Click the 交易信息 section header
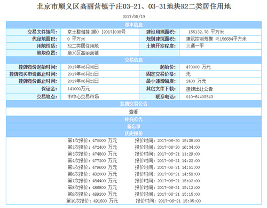The width and height of the screenshot is (267, 208). pos(133,60)
